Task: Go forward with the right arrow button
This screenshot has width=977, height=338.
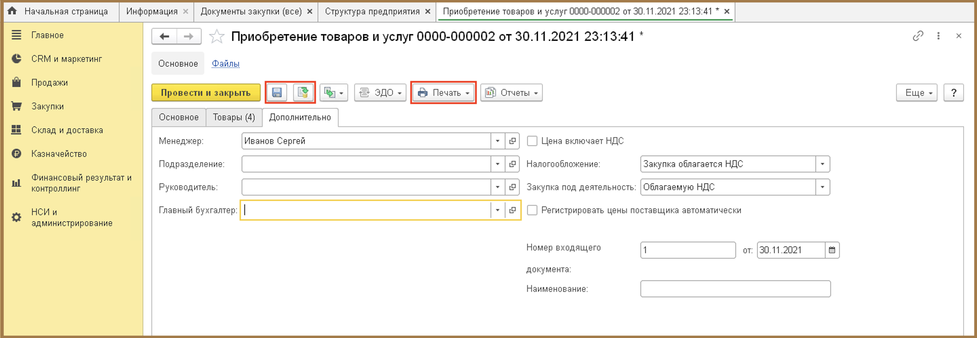Action: 189,36
